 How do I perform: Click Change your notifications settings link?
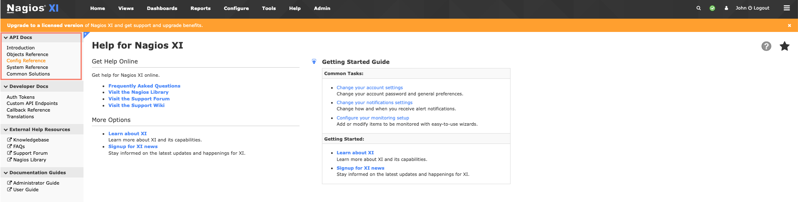(374, 102)
